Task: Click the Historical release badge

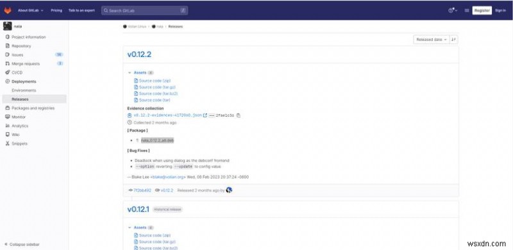Action: tap(167, 210)
